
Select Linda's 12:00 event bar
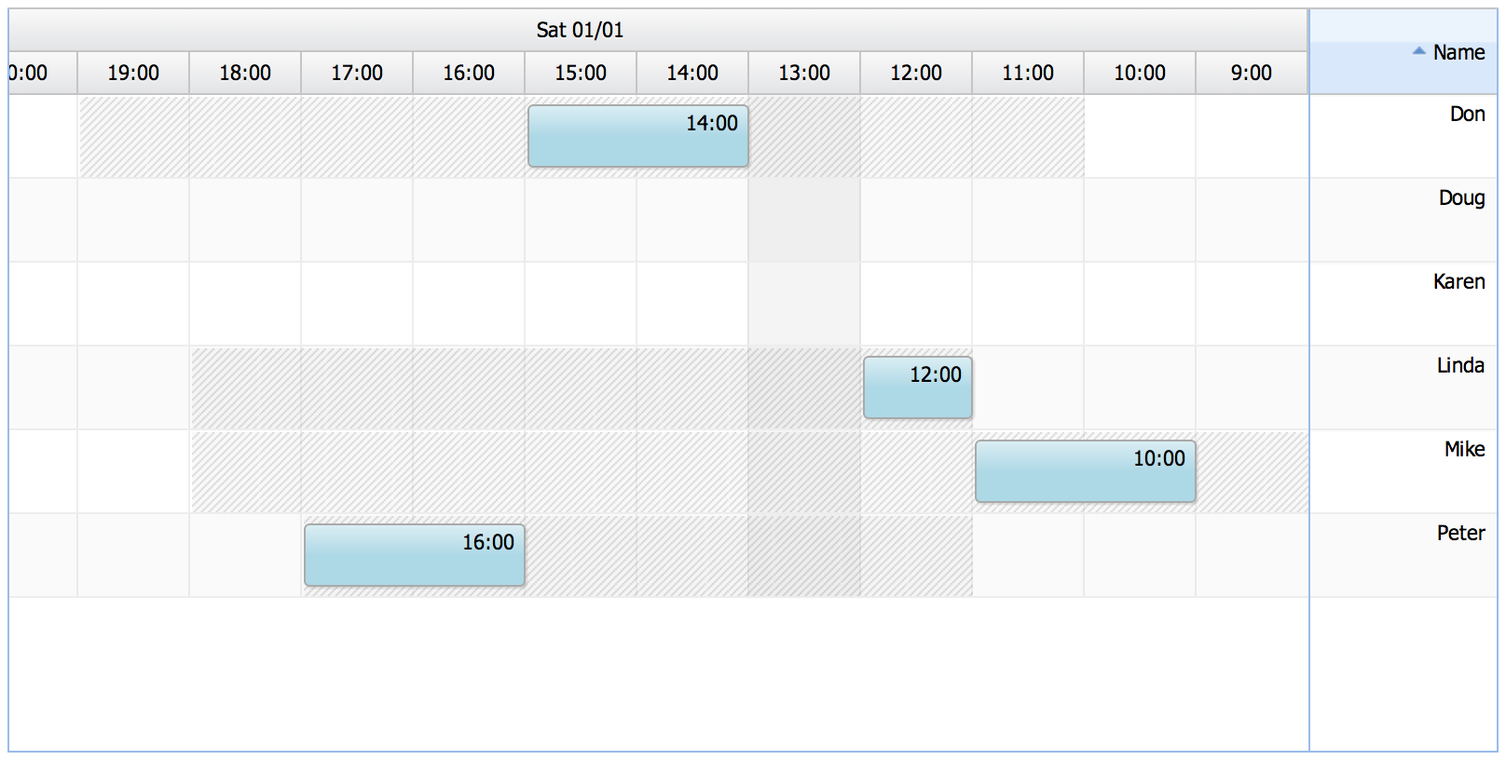(x=918, y=387)
